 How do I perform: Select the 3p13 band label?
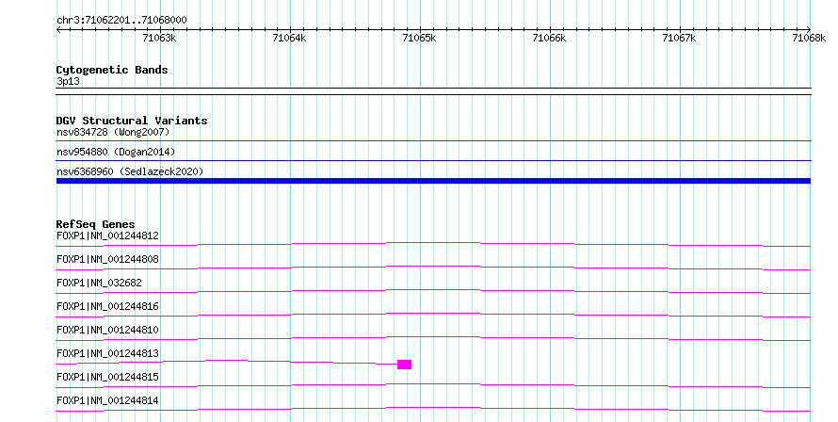68,81
